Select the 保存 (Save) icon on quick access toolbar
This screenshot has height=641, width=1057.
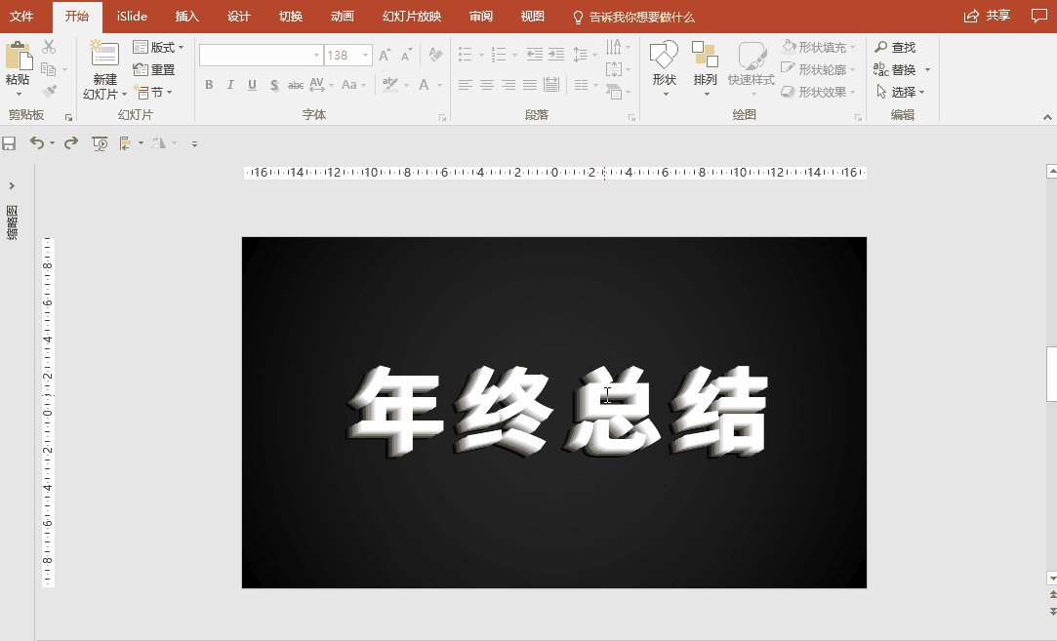click(10, 142)
